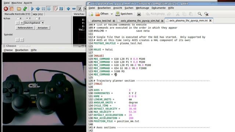This screenshot has height=132, width=235.
Task: Open the Ansicht menu in AXIS window
Action: [x=28, y=3]
